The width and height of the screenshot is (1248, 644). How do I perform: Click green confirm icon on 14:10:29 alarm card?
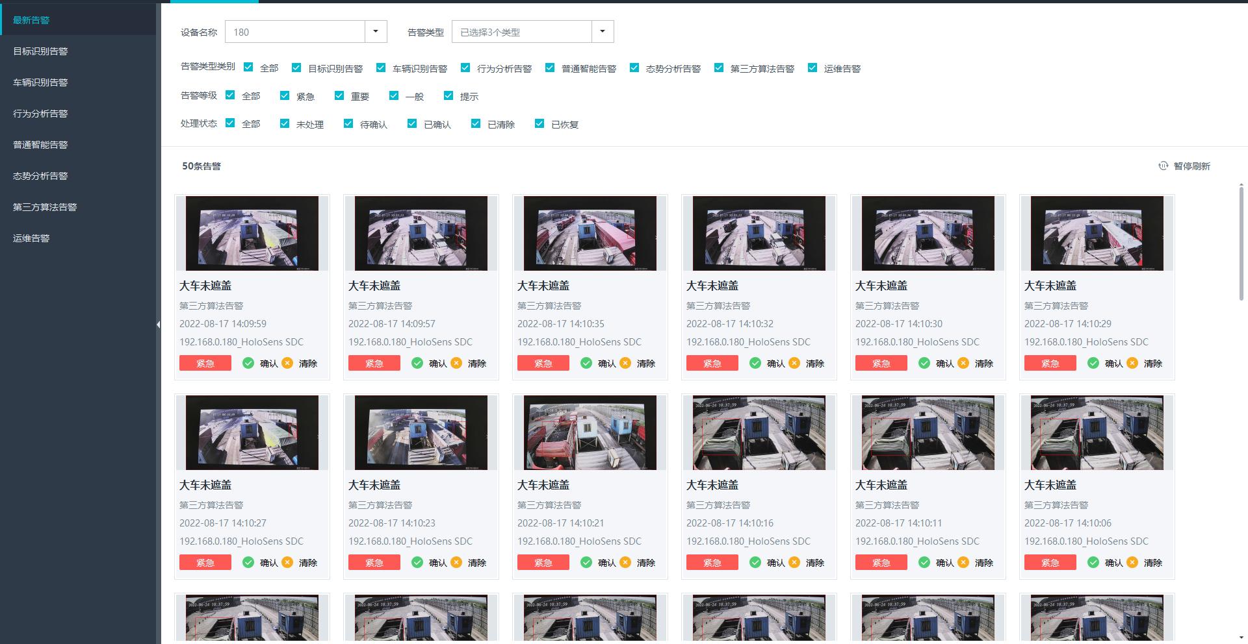[x=1093, y=363]
